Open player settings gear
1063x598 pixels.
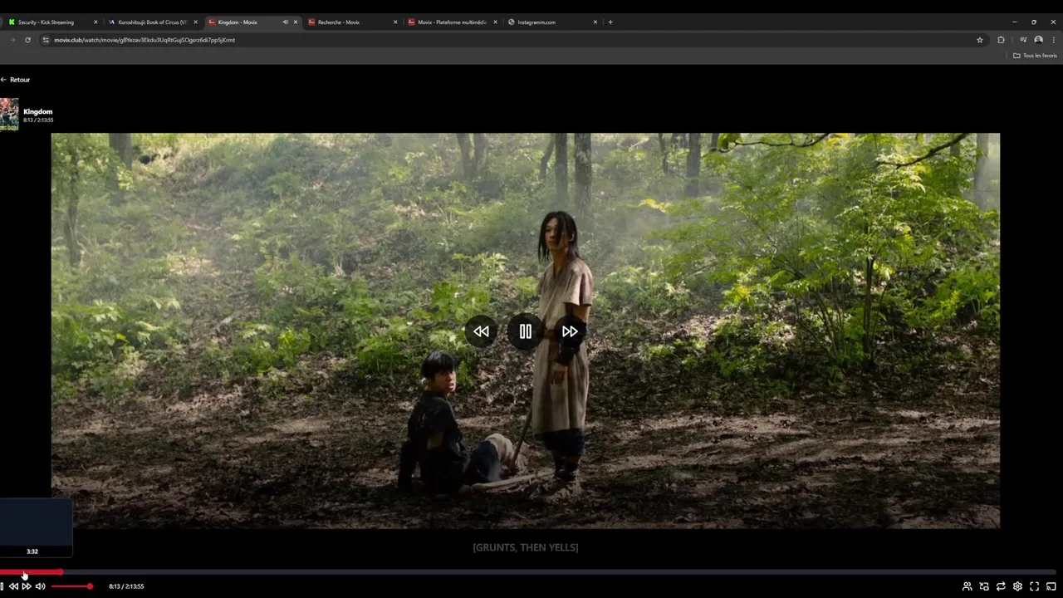(x=1017, y=586)
